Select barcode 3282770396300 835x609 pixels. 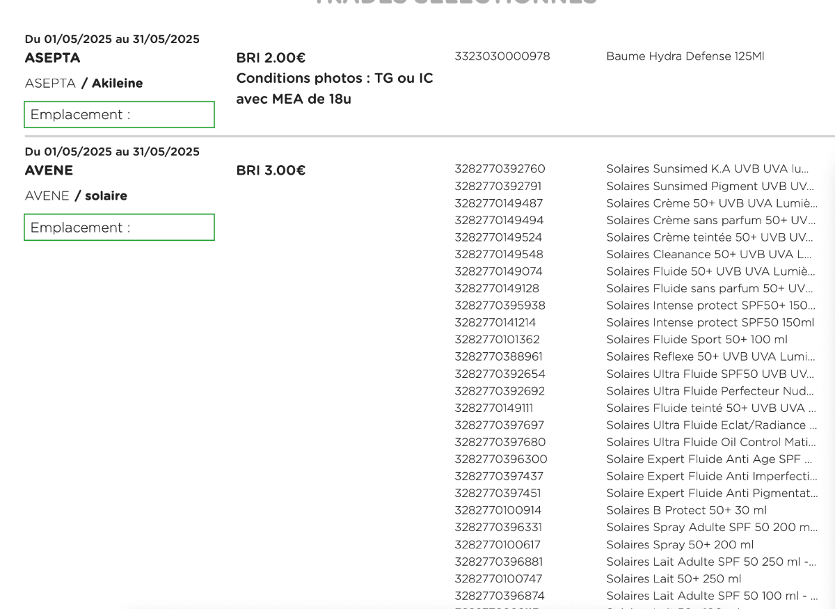(x=501, y=459)
